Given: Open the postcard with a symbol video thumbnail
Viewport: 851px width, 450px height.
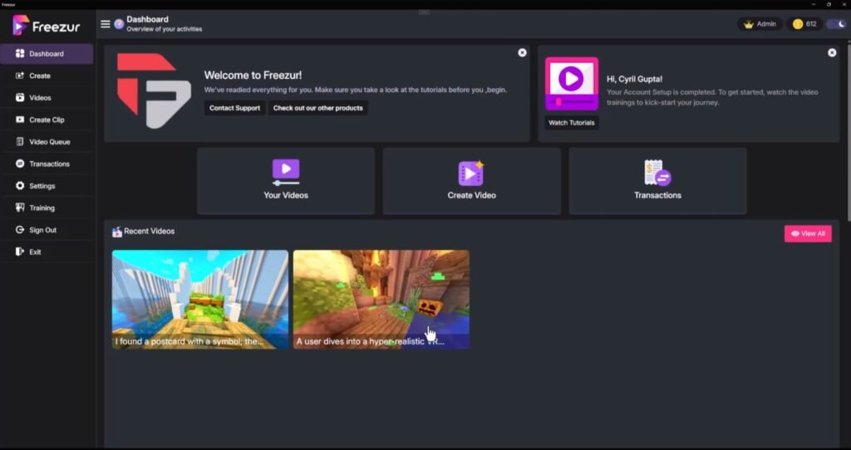Looking at the screenshot, I should point(200,299).
